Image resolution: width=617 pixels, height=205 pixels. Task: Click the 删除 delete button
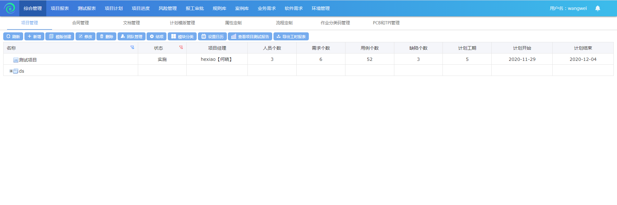point(106,37)
